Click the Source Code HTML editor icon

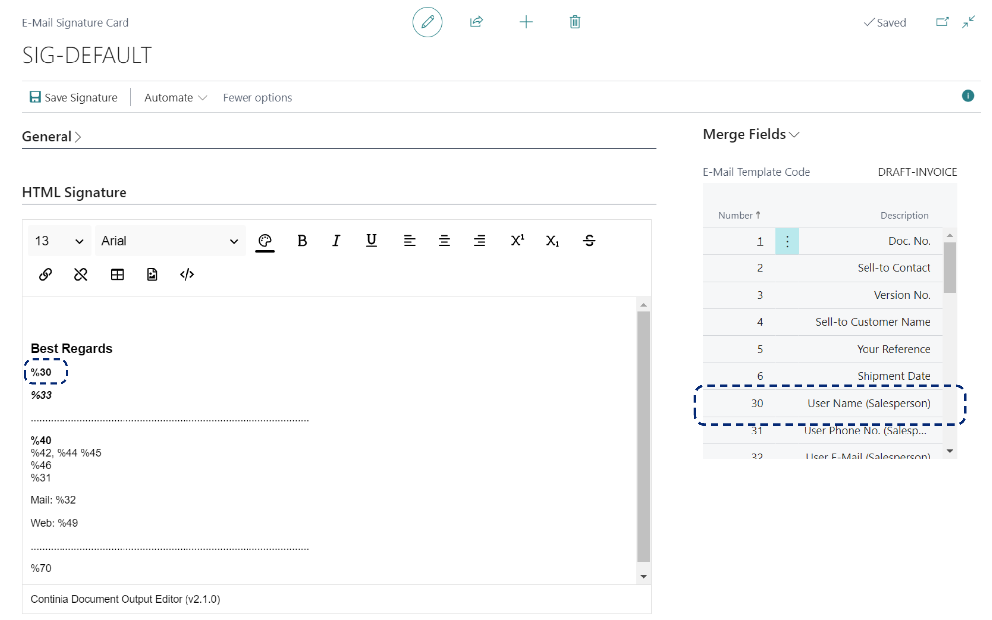(x=186, y=274)
